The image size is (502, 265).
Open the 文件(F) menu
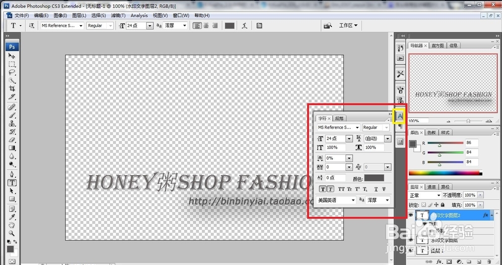click(22, 16)
